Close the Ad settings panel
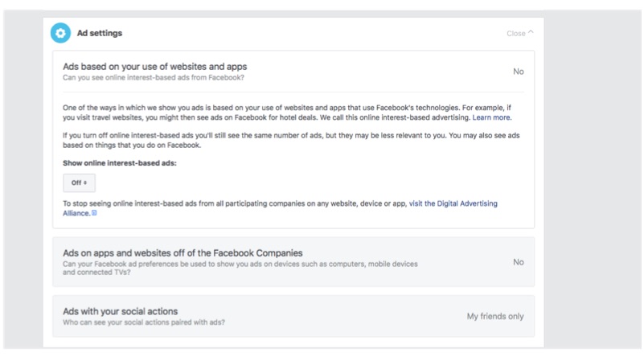This screenshot has width=644, height=361. pos(515,34)
